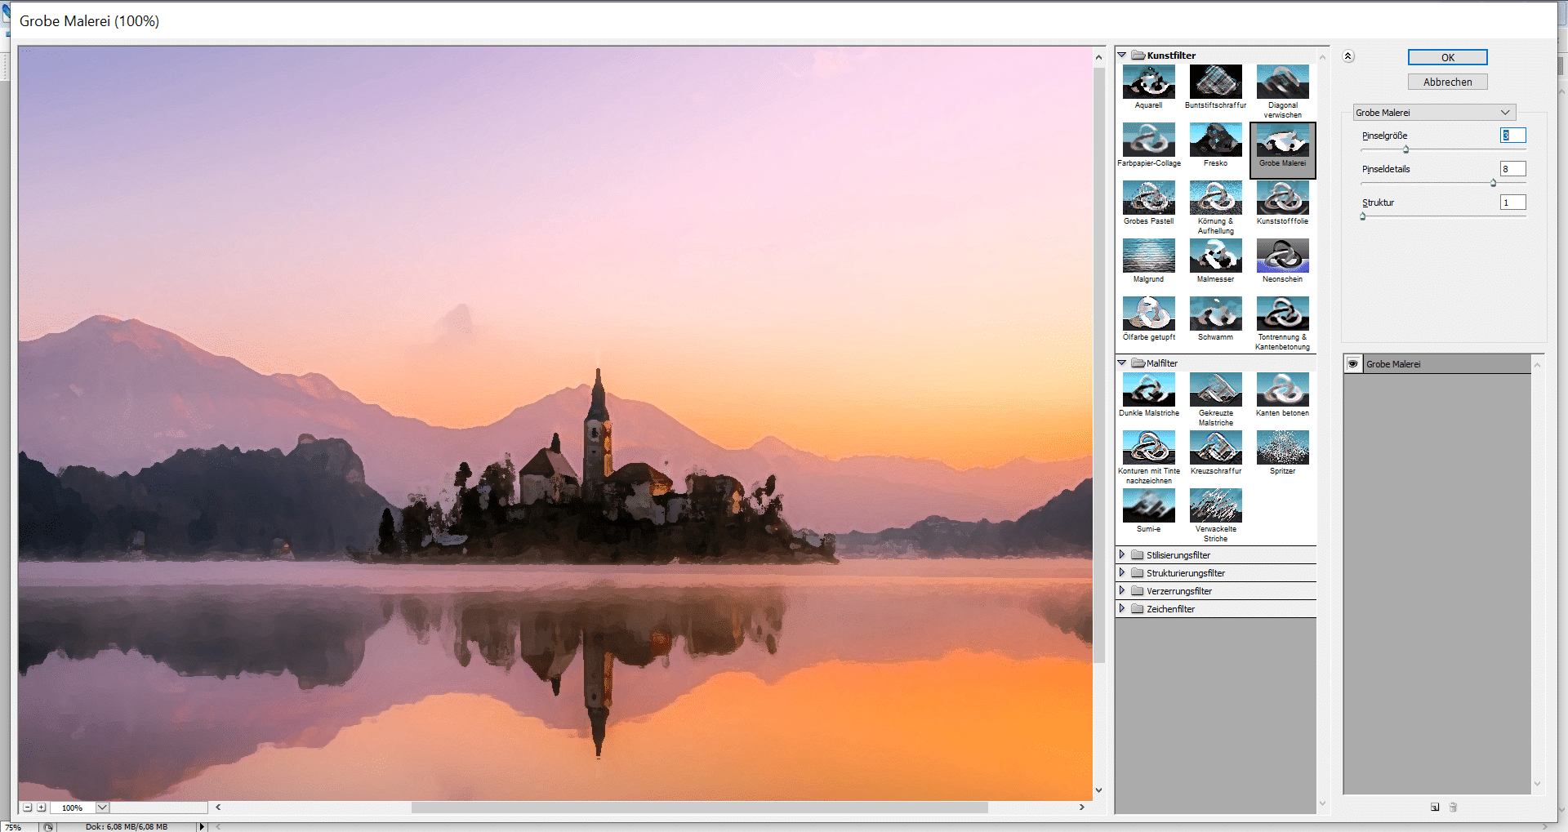
Task: Click the Pinseldetails slider handle
Action: (1493, 183)
